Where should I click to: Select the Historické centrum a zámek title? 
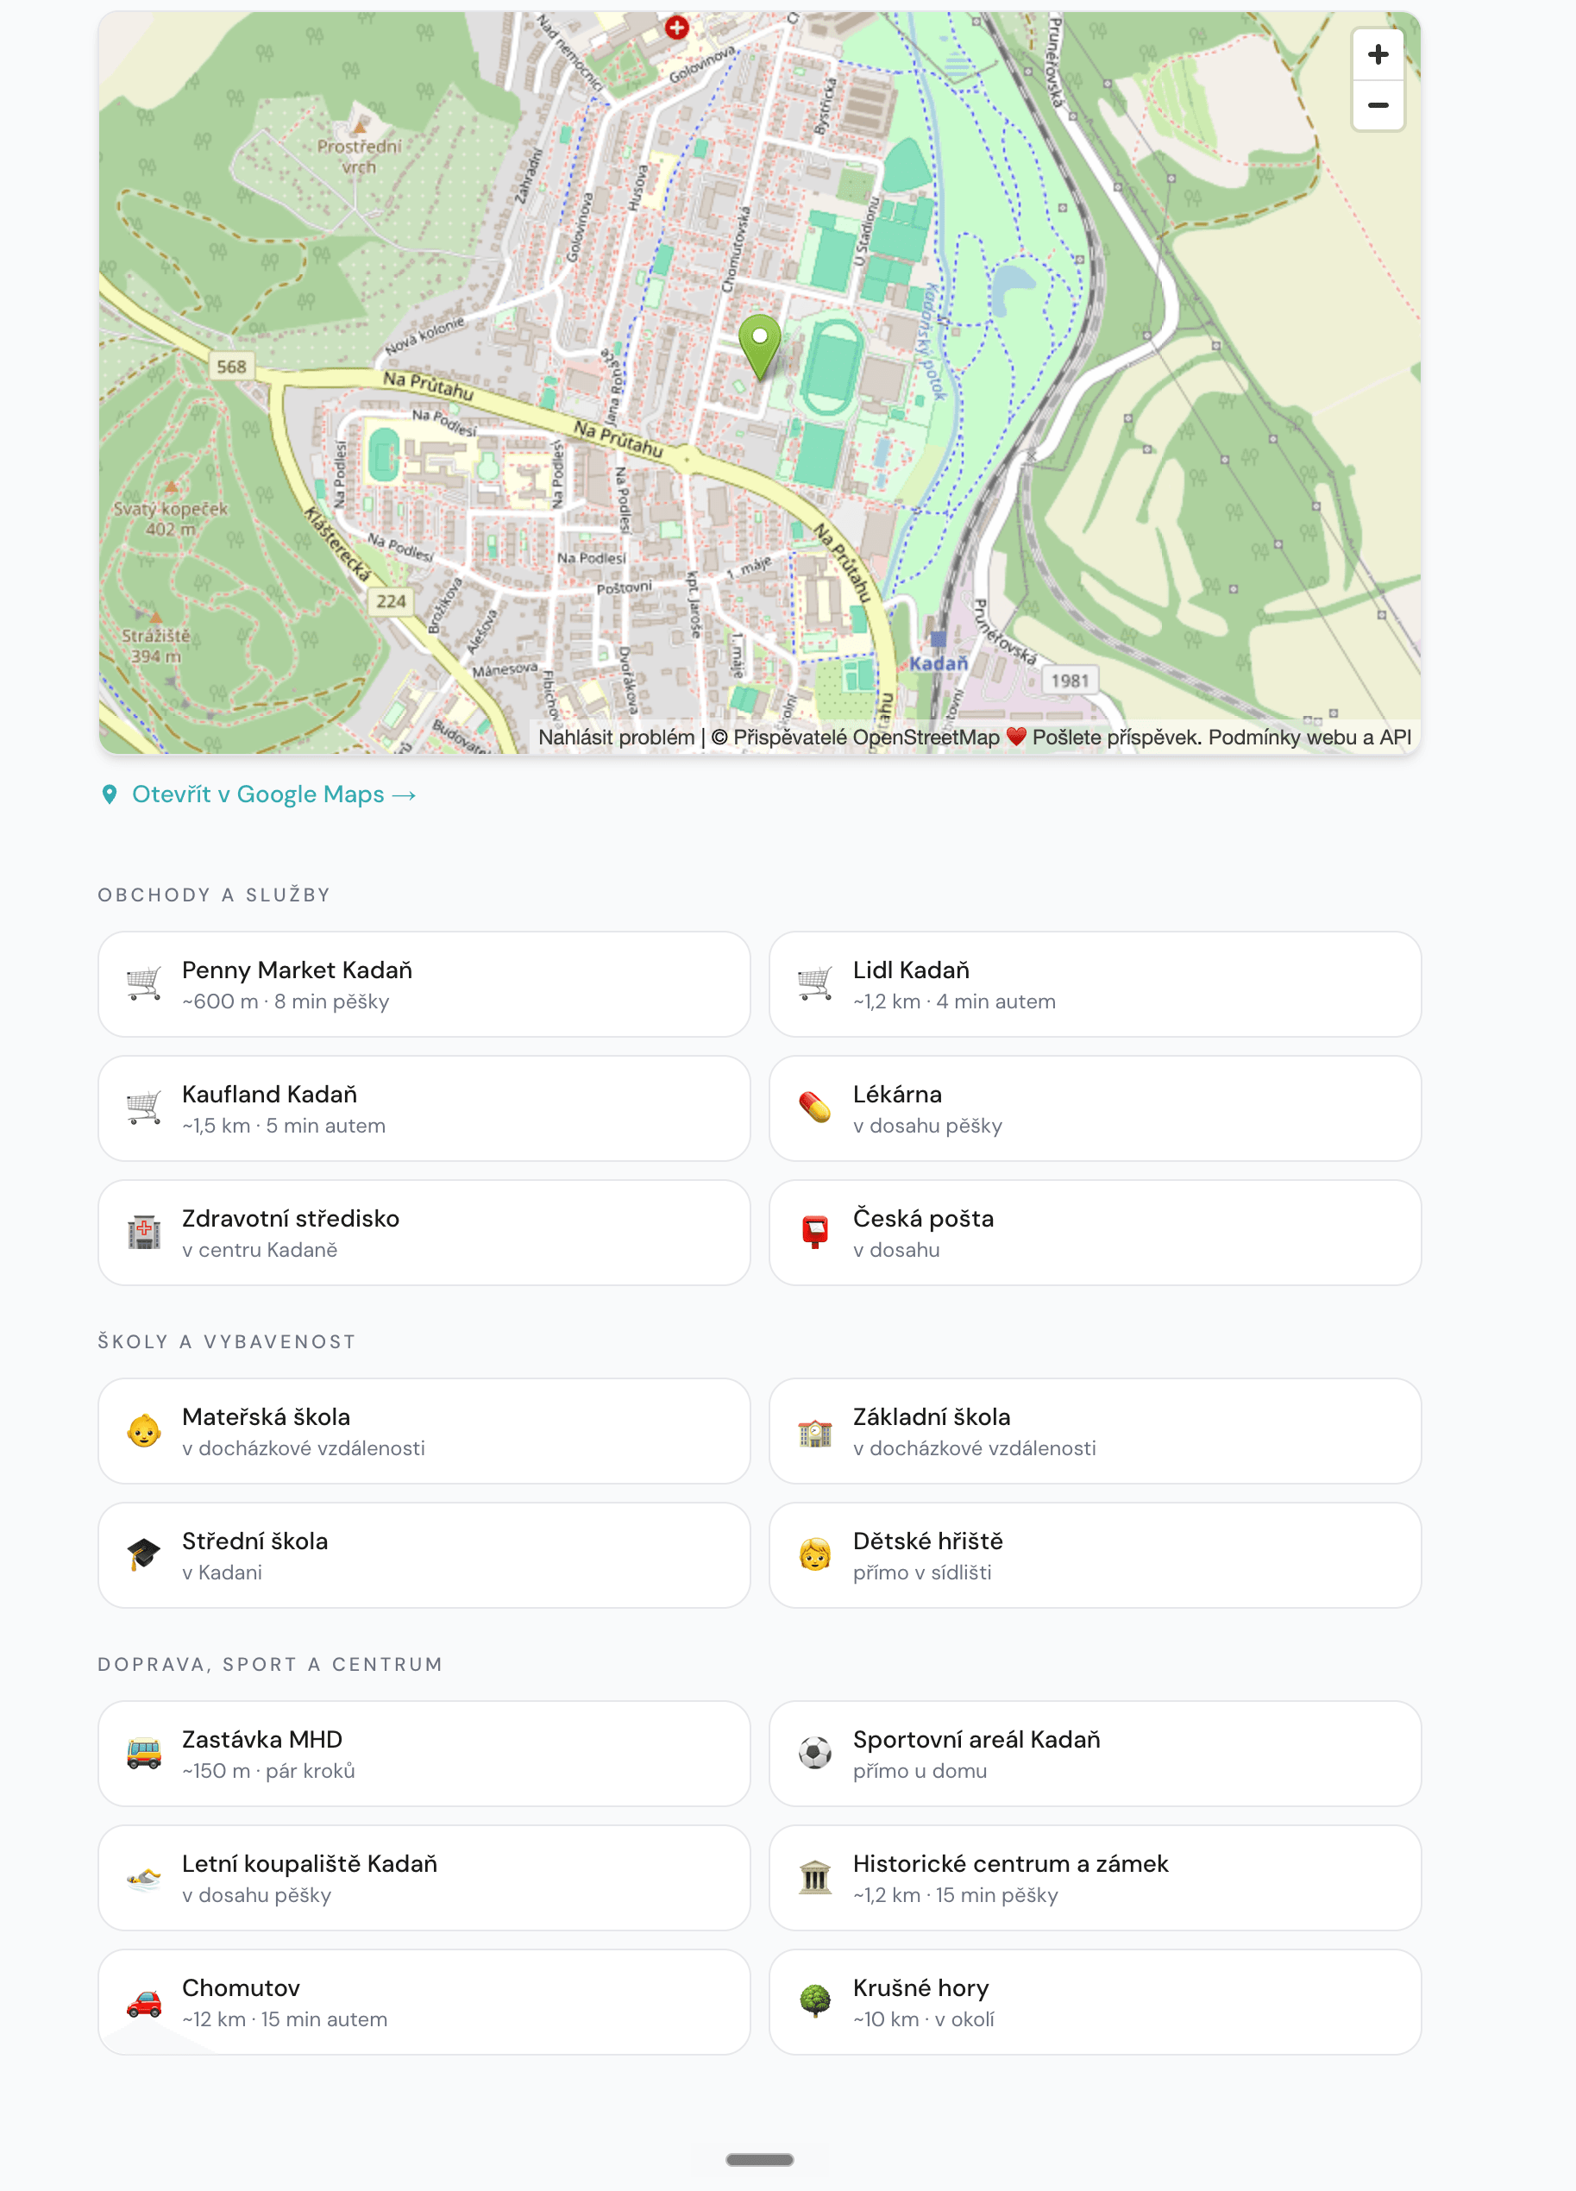pos(1010,1863)
